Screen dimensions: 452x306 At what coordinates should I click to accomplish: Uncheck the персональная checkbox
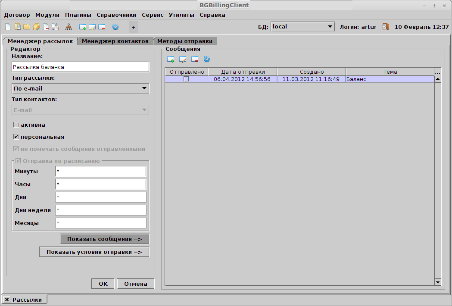(x=16, y=137)
